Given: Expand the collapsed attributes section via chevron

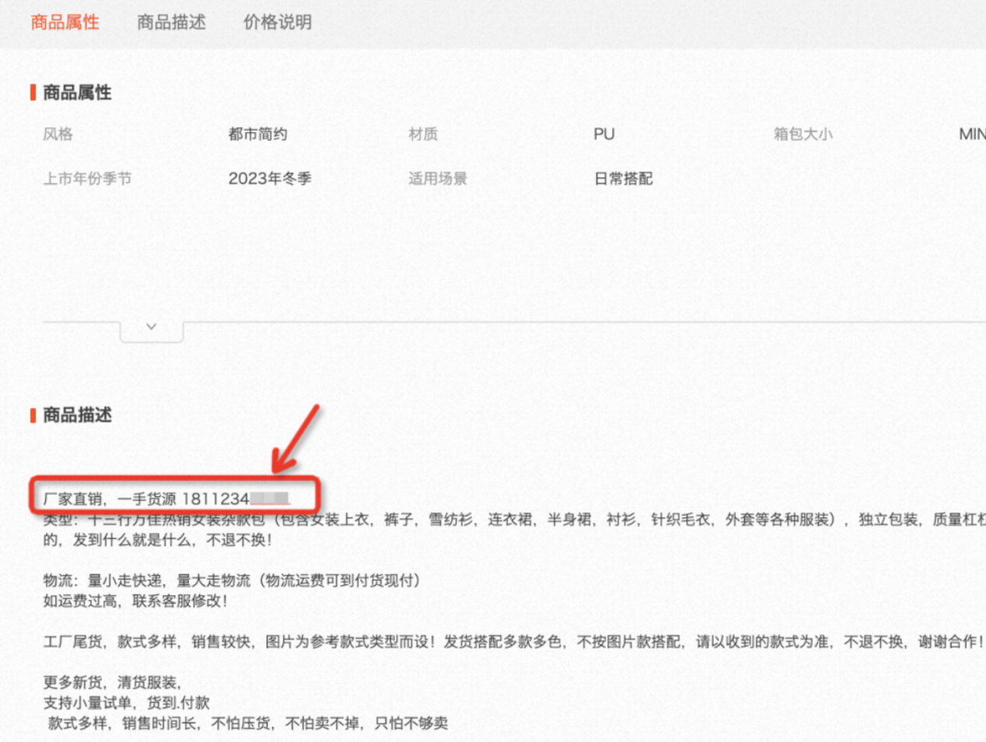Looking at the screenshot, I should [151, 326].
